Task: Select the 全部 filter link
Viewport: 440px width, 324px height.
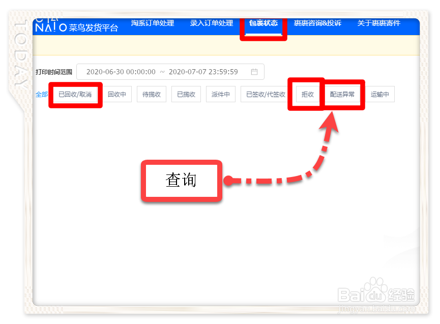Action: coord(41,94)
